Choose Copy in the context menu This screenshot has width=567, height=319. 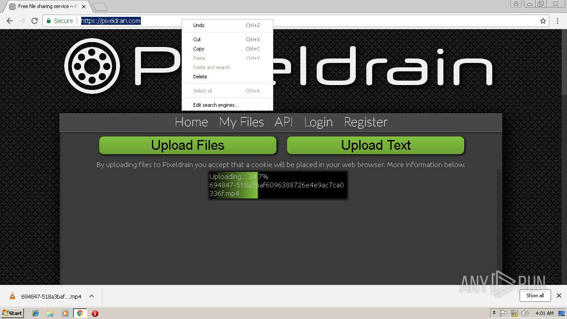(x=227, y=49)
